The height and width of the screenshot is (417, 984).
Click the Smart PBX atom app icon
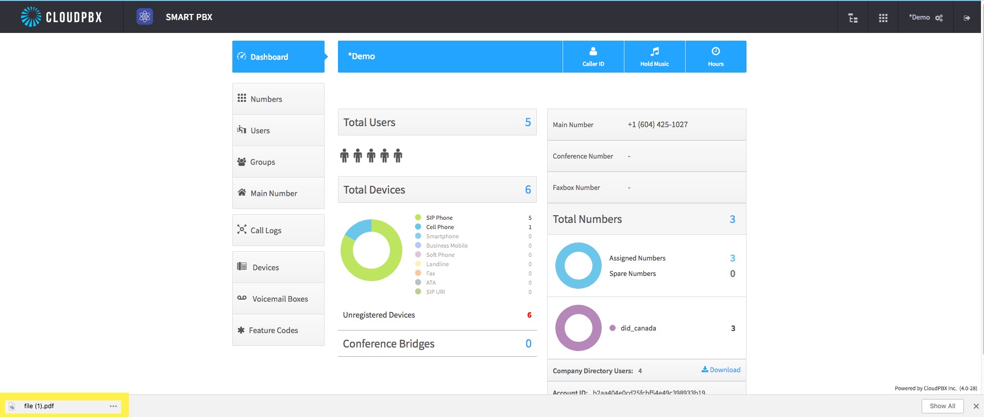(145, 16)
